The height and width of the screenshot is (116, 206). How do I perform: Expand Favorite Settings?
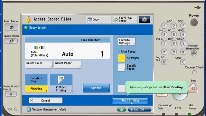(126, 42)
